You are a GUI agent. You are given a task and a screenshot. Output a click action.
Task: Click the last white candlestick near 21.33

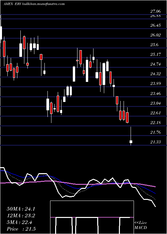point(131,142)
